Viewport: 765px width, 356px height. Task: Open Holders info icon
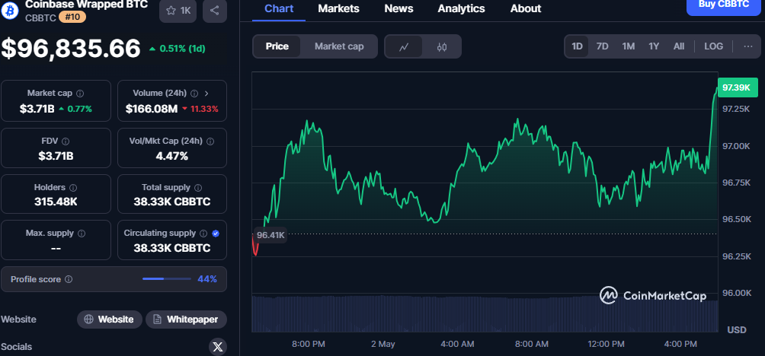click(73, 187)
